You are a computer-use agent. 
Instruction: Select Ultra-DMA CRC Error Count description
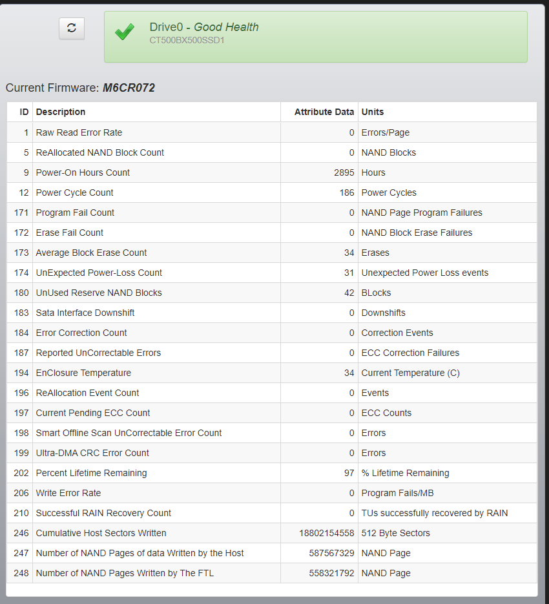coord(92,453)
